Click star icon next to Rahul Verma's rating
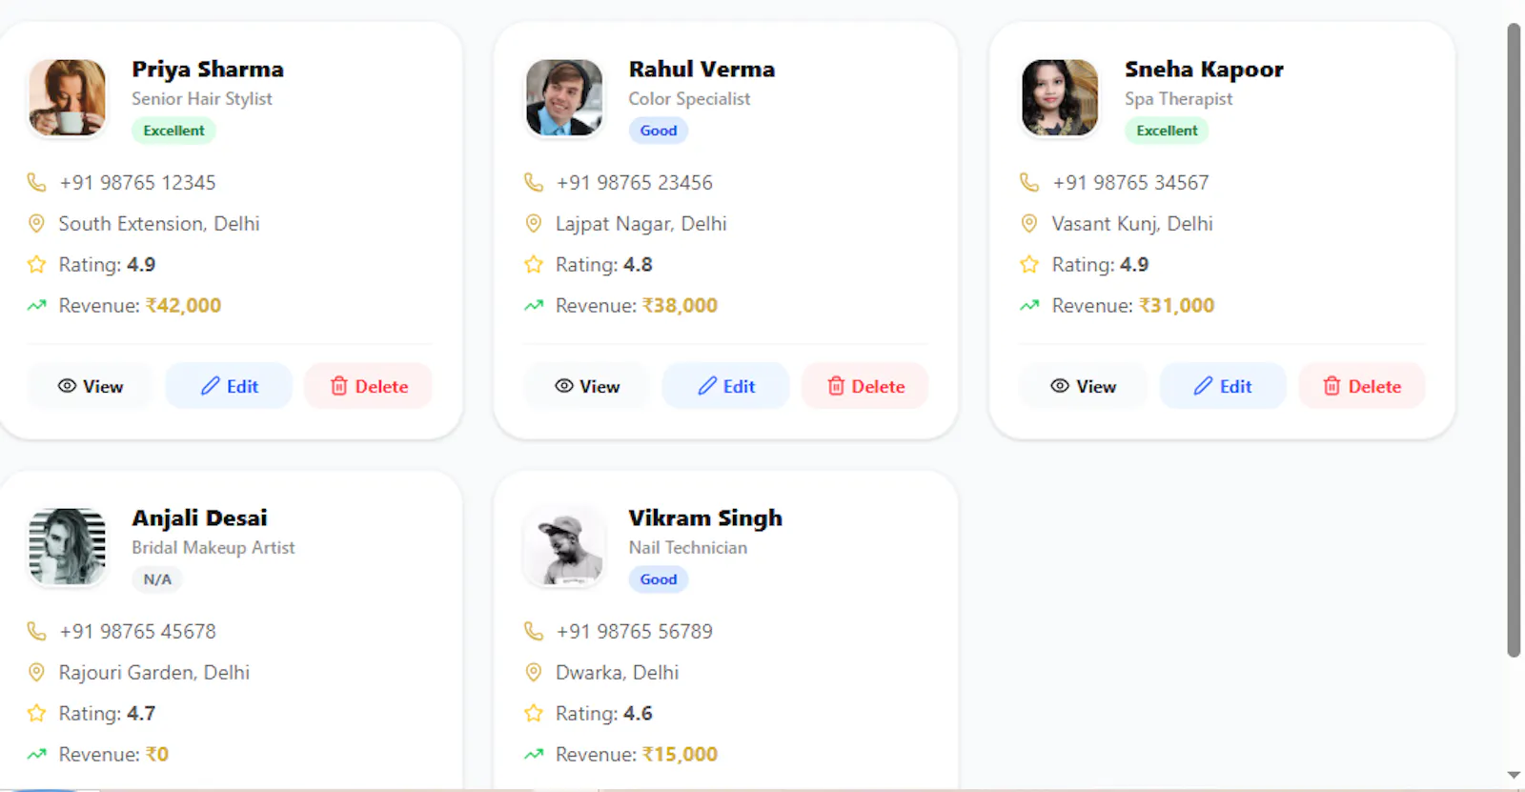Viewport: 1525px width, 792px height. point(534,265)
